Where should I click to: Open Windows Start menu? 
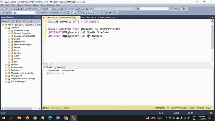tap(4, 118)
